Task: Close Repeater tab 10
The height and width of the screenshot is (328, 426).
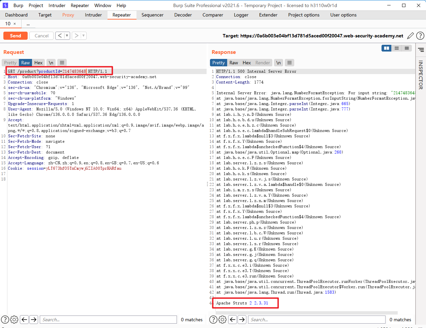Action: pos(14,24)
